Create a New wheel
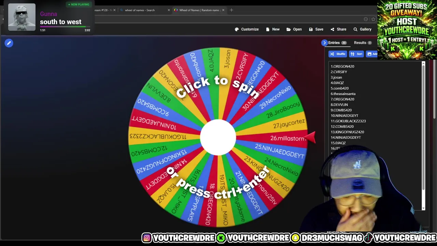This screenshot has height=246, width=437. (x=272, y=29)
